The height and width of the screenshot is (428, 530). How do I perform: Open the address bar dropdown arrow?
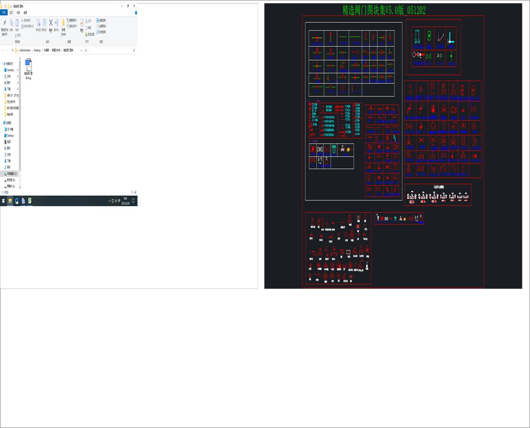(81, 50)
